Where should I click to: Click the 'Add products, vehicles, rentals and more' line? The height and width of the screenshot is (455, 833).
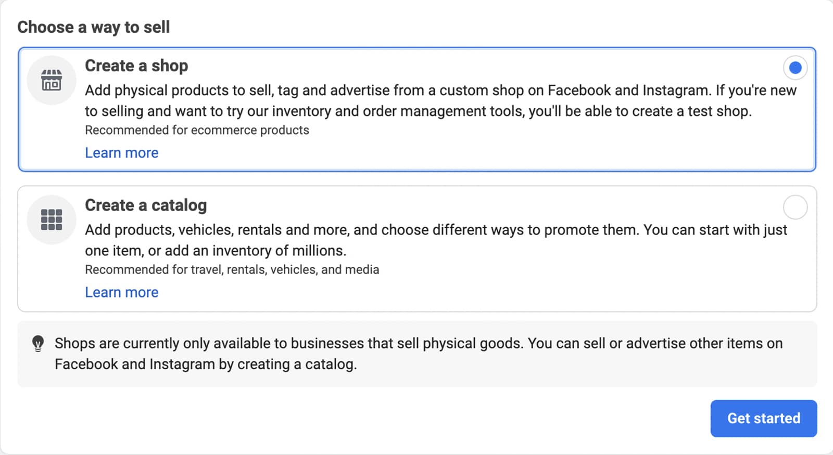(x=436, y=230)
